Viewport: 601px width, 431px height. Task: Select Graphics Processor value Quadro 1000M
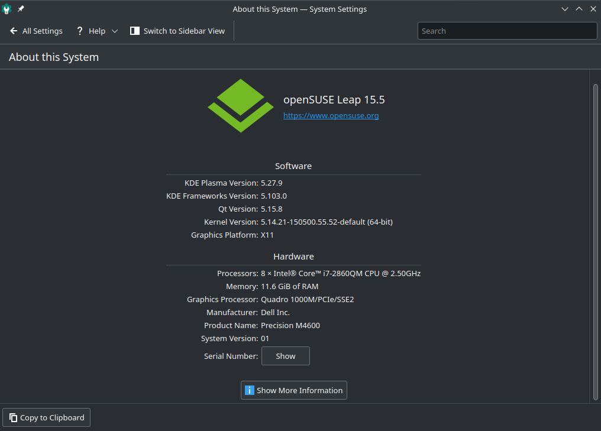(x=308, y=299)
